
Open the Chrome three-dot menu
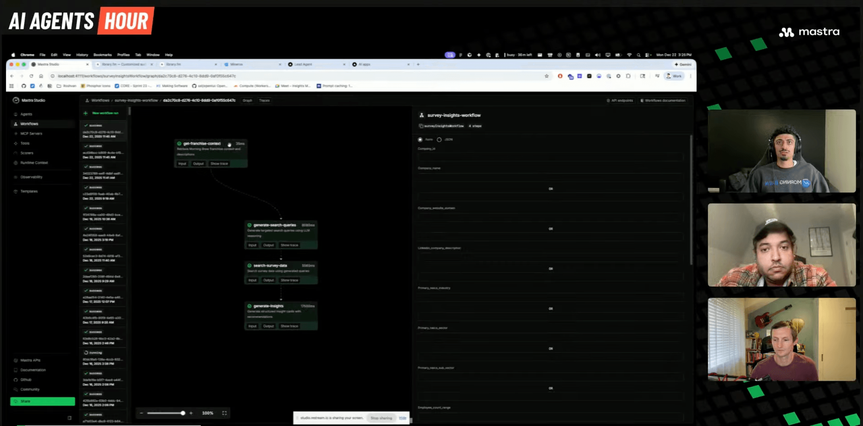pyautogui.click(x=690, y=76)
